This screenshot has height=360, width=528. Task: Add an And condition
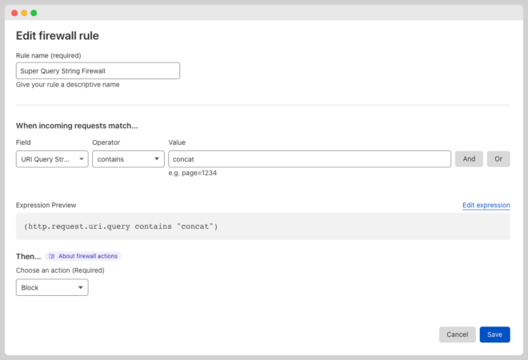[x=469, y=159]
